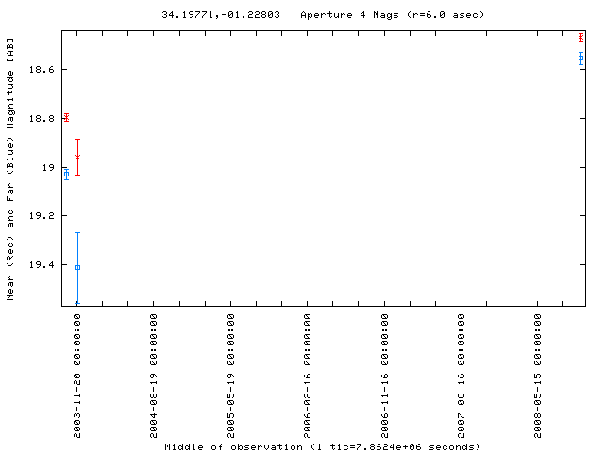Click the 2006-02-16 00:00:00 date label

[307, 376]
